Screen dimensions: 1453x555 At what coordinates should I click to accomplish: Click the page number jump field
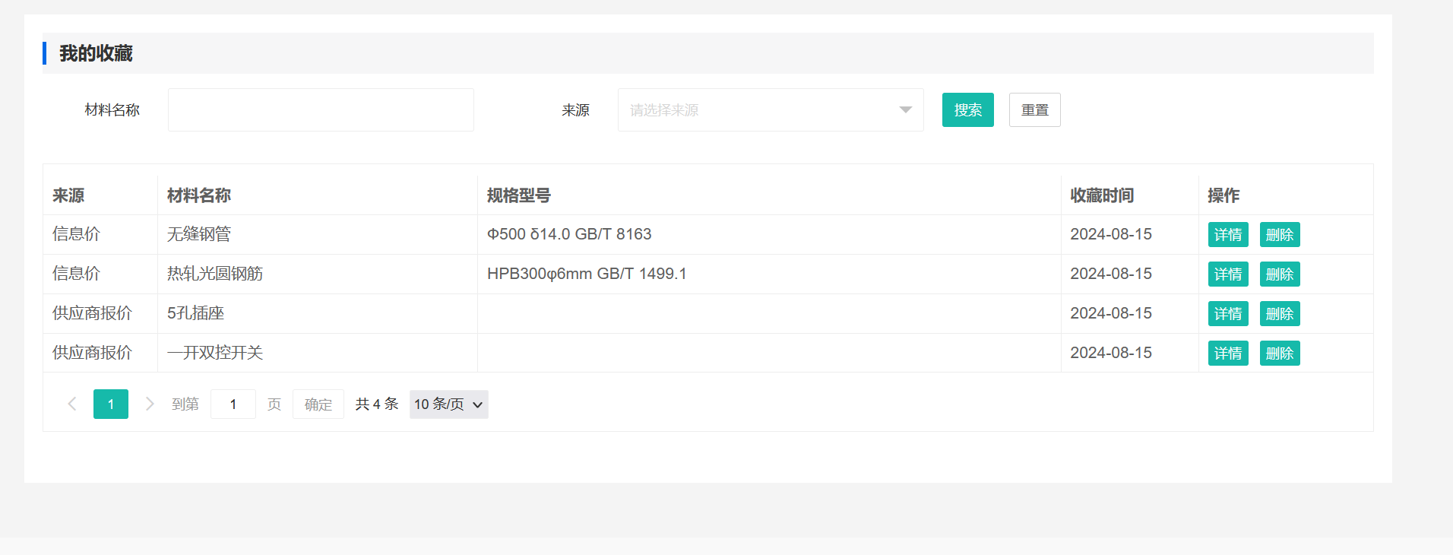click(x=233, y=404)
